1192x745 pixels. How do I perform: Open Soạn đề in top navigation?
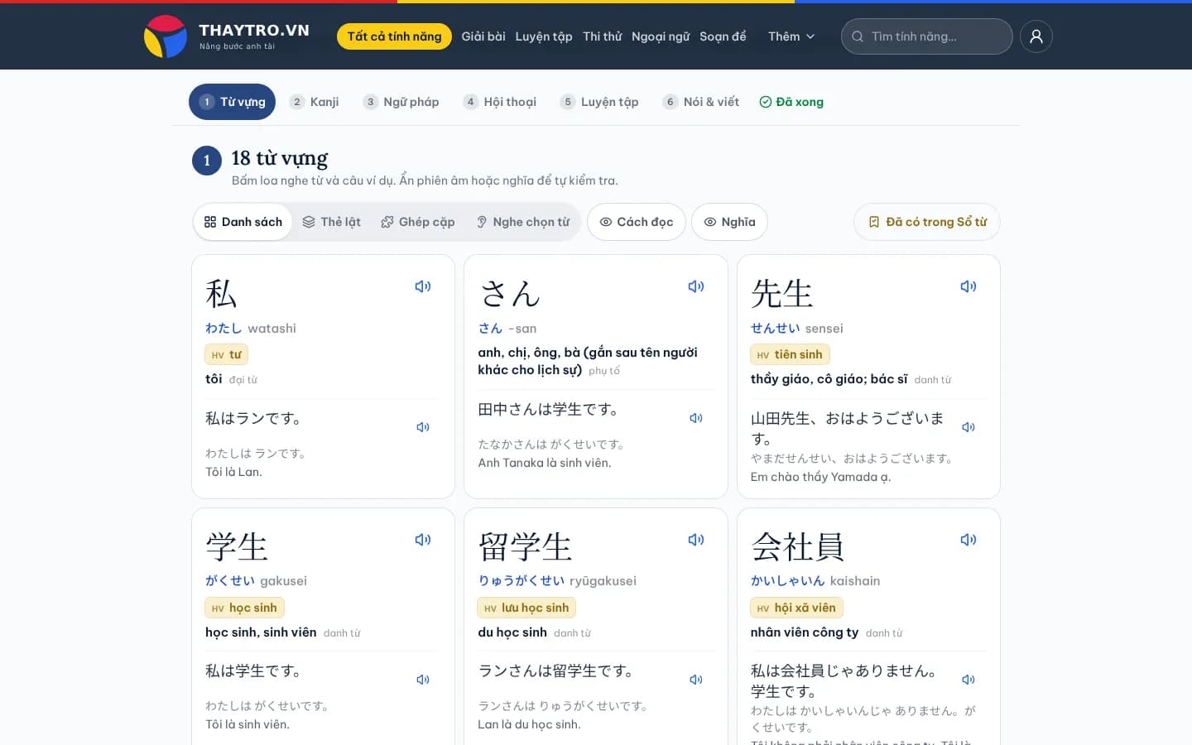[x=723, y=36]
